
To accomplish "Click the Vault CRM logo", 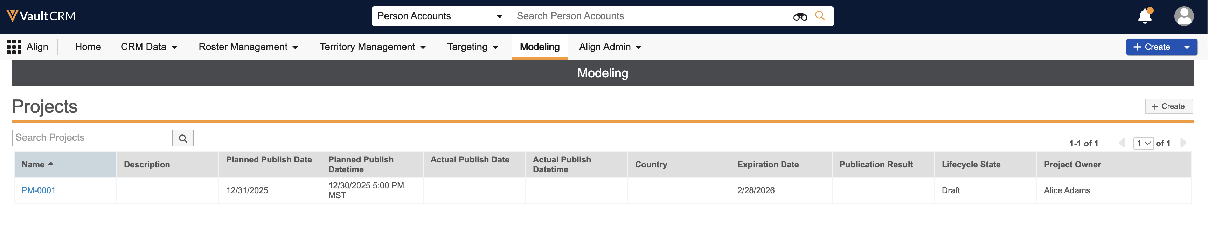I will (x=41, y=16).
